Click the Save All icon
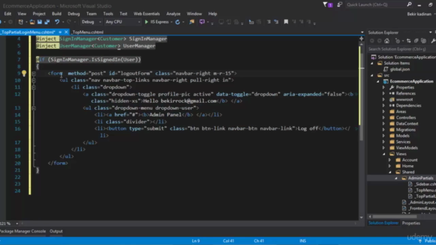Screen dimensions: 436x245 pyautogui.click(x=47, y=22)
